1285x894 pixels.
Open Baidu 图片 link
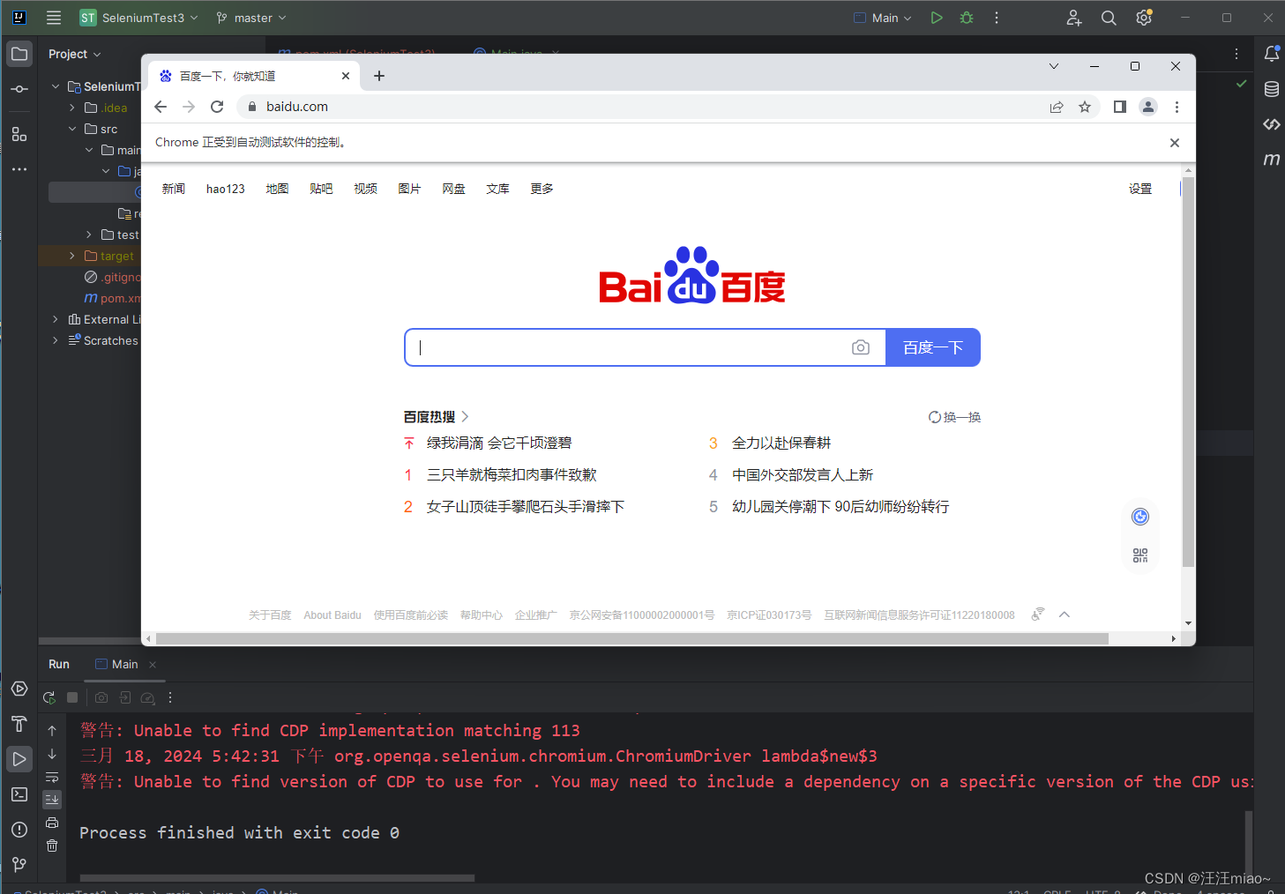tap(410, 189)
